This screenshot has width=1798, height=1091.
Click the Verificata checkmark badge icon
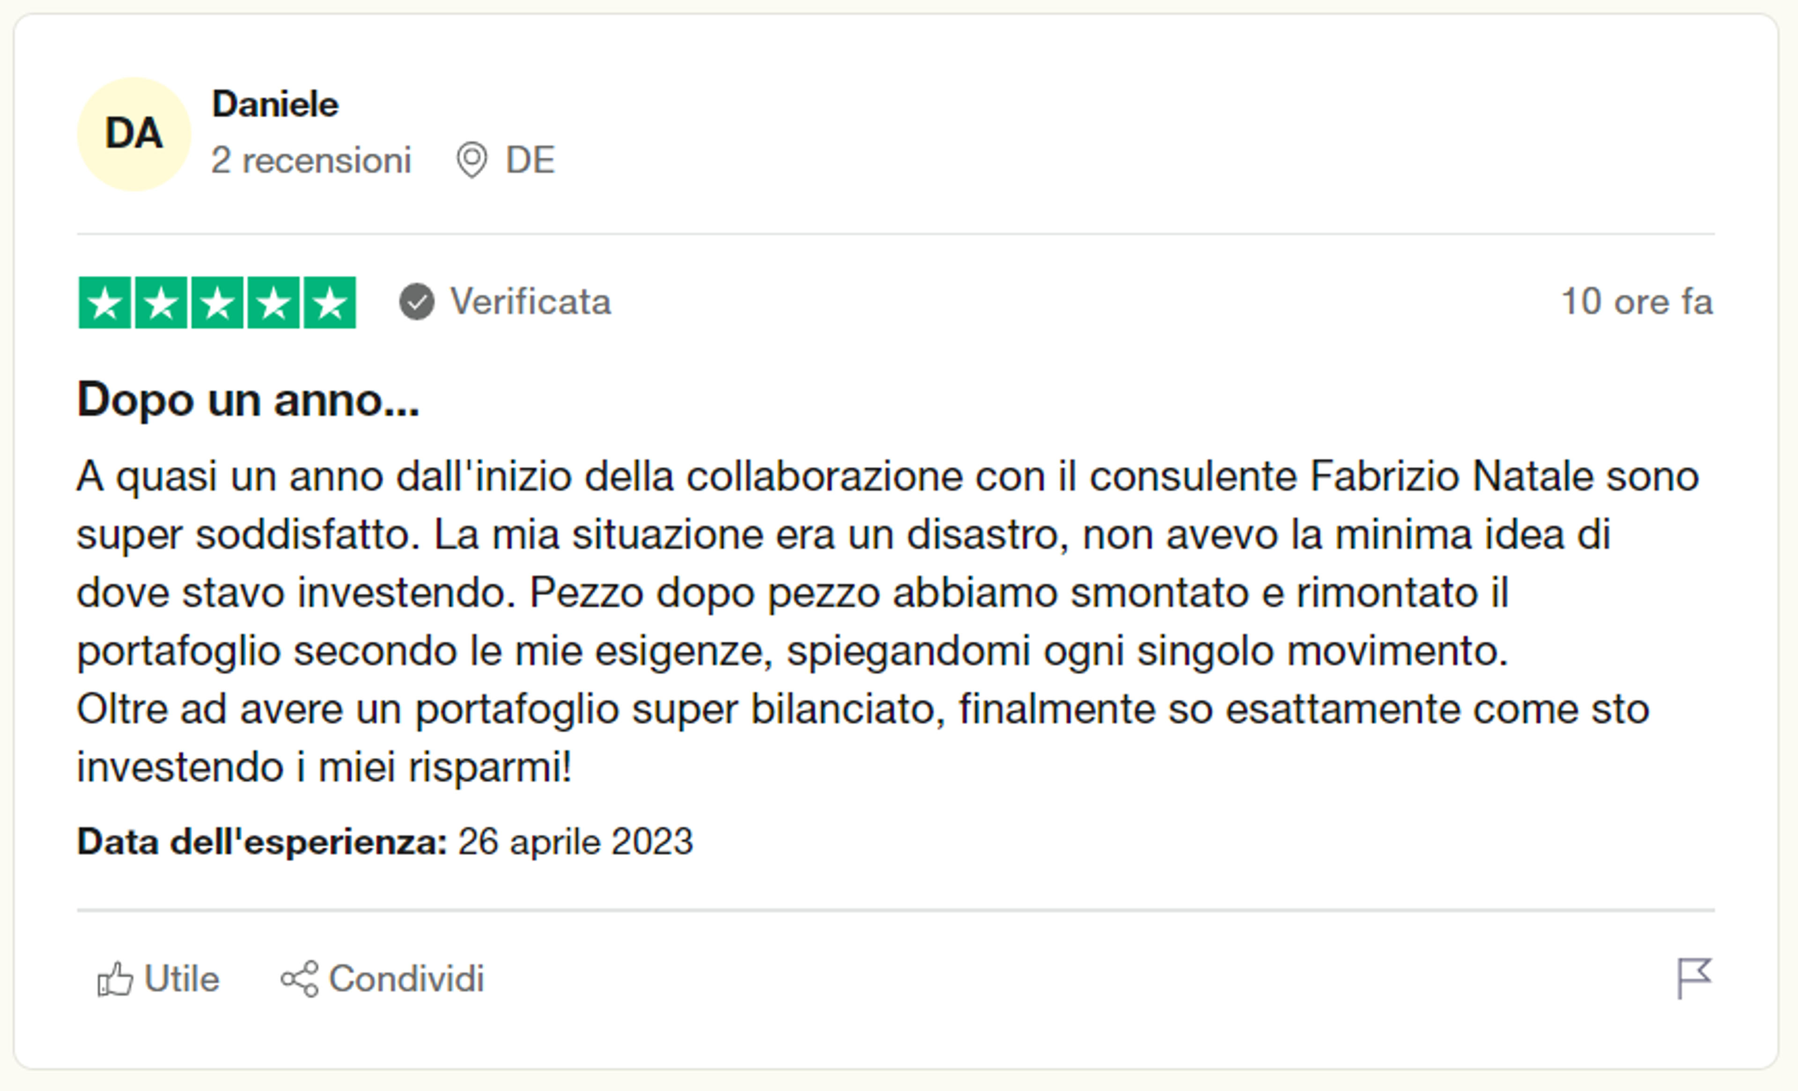[x=417, y=302]
